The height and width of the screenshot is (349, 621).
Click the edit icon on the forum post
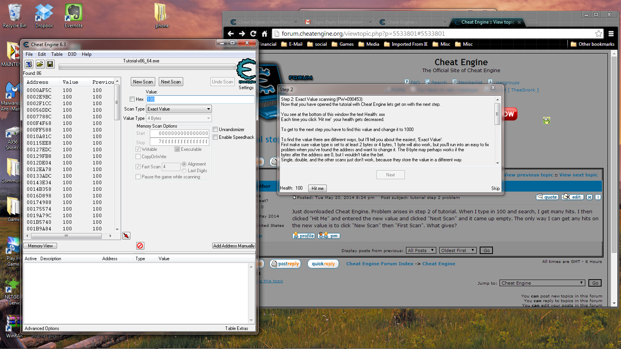coord(572,197)
